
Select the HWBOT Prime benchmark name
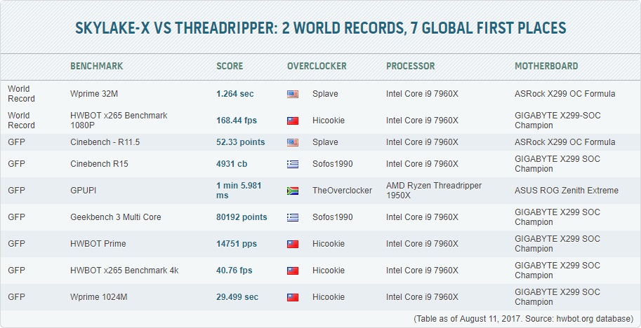click(x=98, y=244)
